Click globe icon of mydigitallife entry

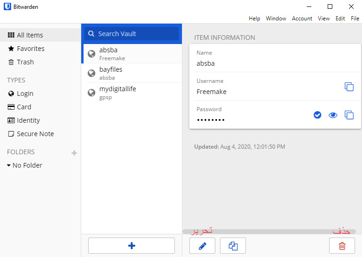91,93
